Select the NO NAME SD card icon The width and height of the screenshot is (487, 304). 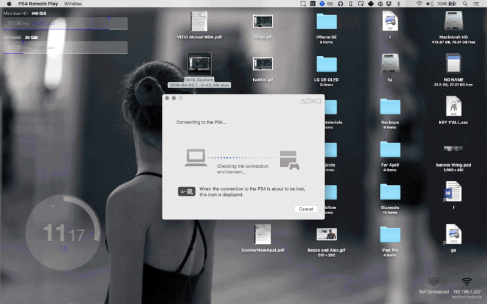(x=452, y=64)
